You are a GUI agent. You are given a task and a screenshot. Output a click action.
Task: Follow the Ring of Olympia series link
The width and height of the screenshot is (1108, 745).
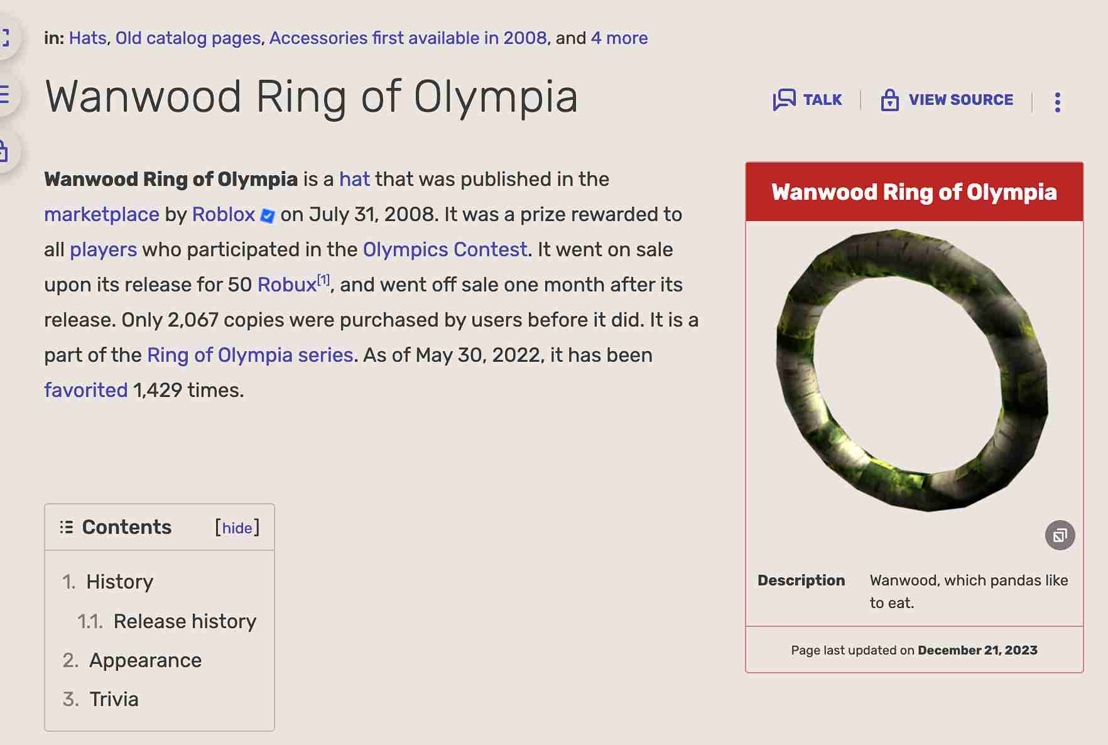click(250, 355)
